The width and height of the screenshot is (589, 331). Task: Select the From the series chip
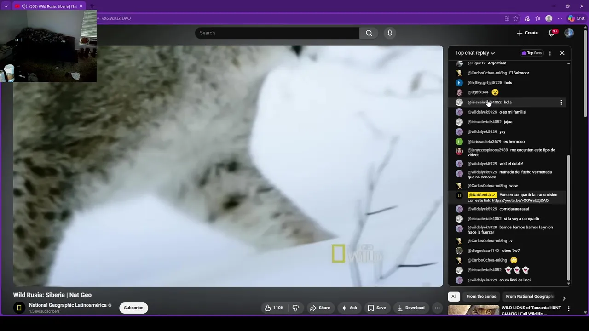pos(481,297)
